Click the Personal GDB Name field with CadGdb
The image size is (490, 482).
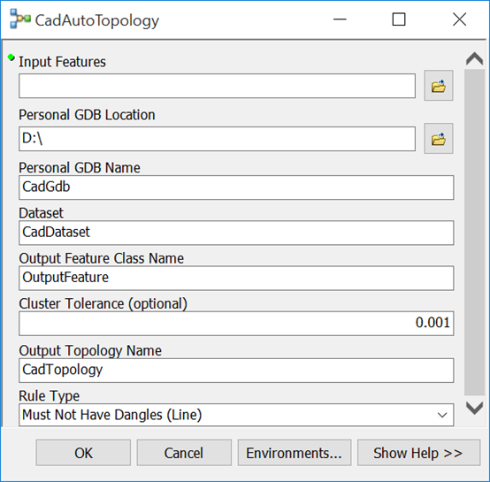click(236, 187)
